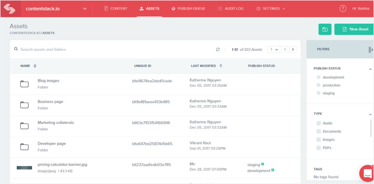
Task: Check the Images type filter
Action: pos(319,140)
